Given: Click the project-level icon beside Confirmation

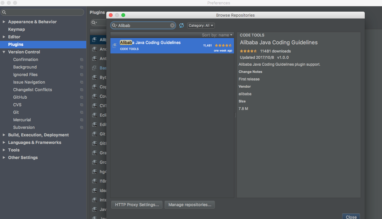Looking at the screenshot, I should (x=82, y=59).
